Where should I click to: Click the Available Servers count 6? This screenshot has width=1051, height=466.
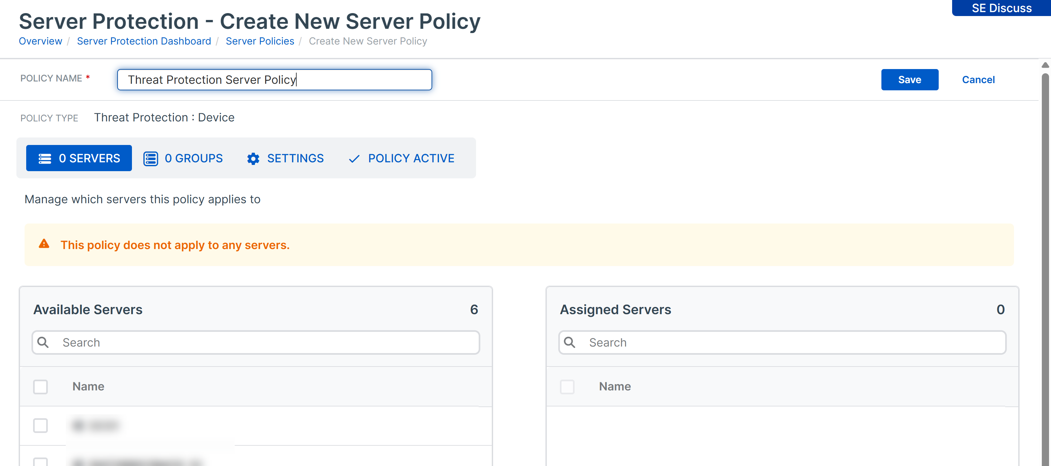(474, 310)
